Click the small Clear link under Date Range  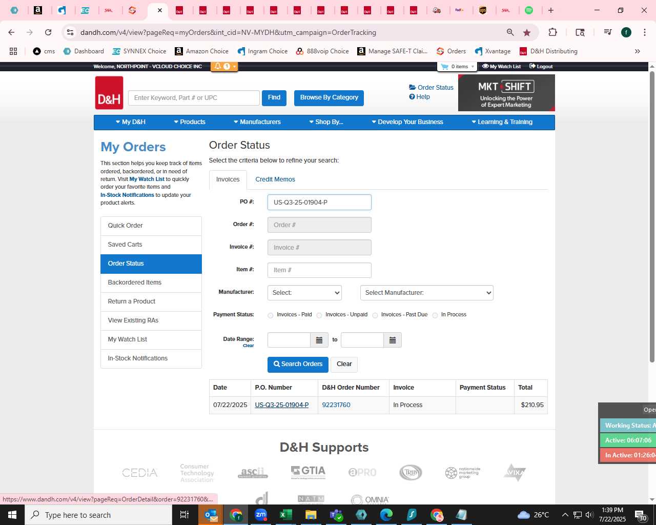click(249, 346)
